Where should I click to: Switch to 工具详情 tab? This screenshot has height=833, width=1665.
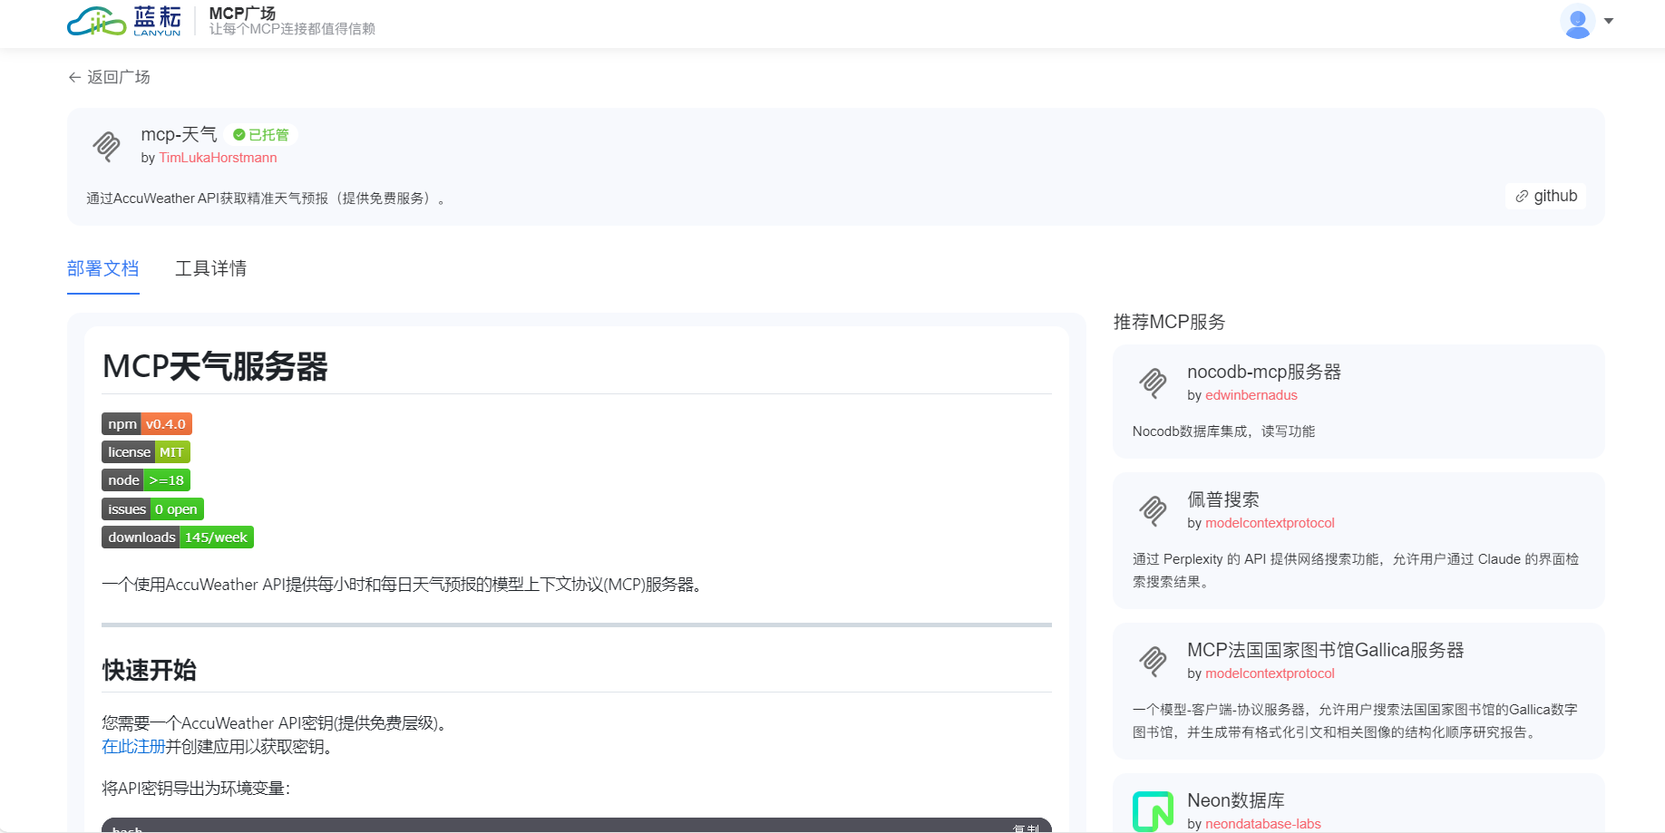210,268
